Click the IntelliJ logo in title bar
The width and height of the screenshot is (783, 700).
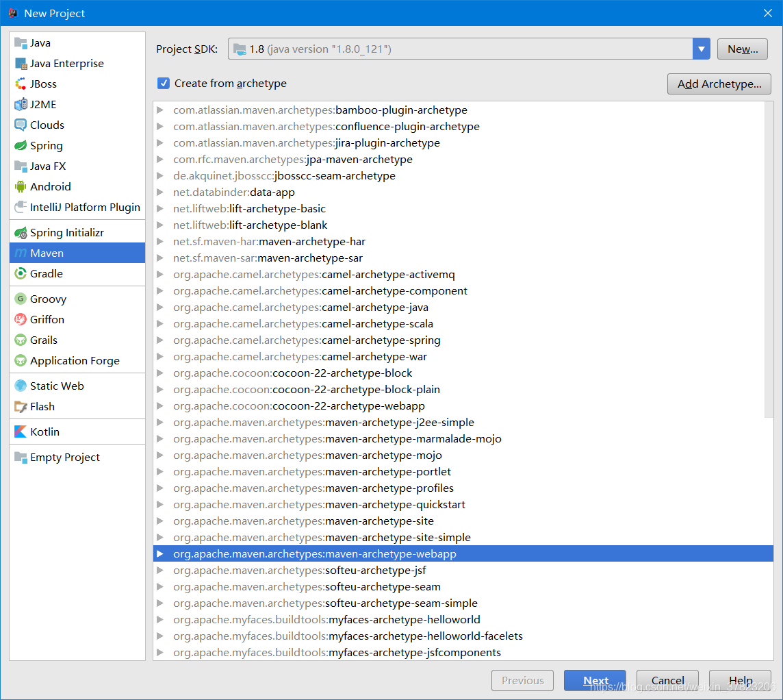(13, 13)
